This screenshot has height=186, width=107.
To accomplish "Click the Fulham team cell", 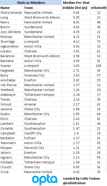I will click(x=43, y=138).
